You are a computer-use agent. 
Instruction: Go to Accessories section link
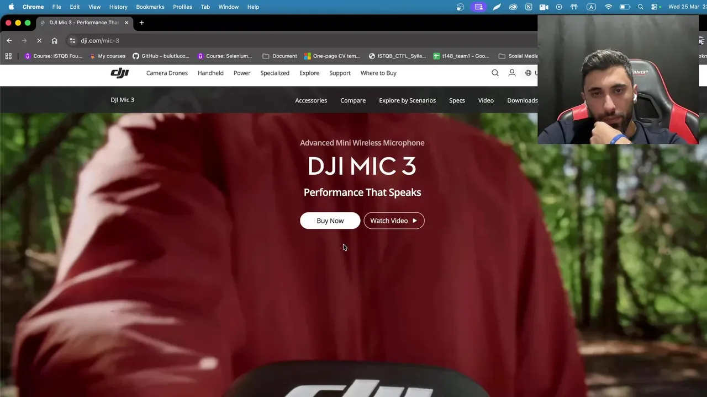pyautogui.click(x=311, y=100)
